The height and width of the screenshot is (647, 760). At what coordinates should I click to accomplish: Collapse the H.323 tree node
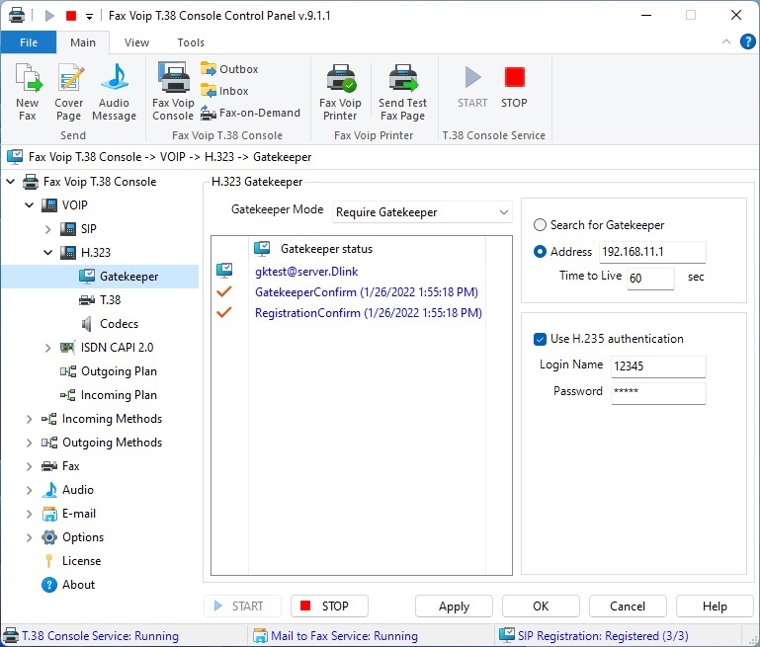(48, 252)
